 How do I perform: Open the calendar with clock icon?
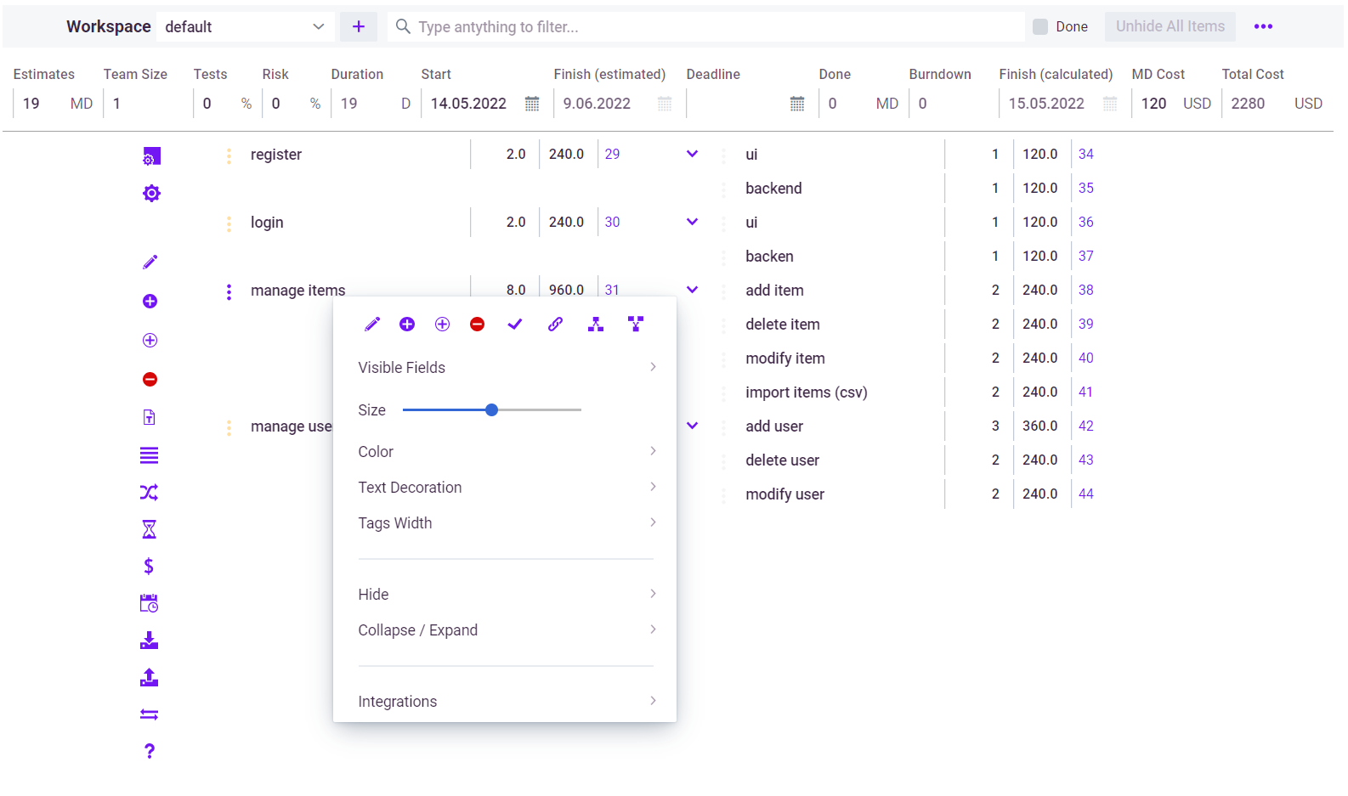(149, 604)
